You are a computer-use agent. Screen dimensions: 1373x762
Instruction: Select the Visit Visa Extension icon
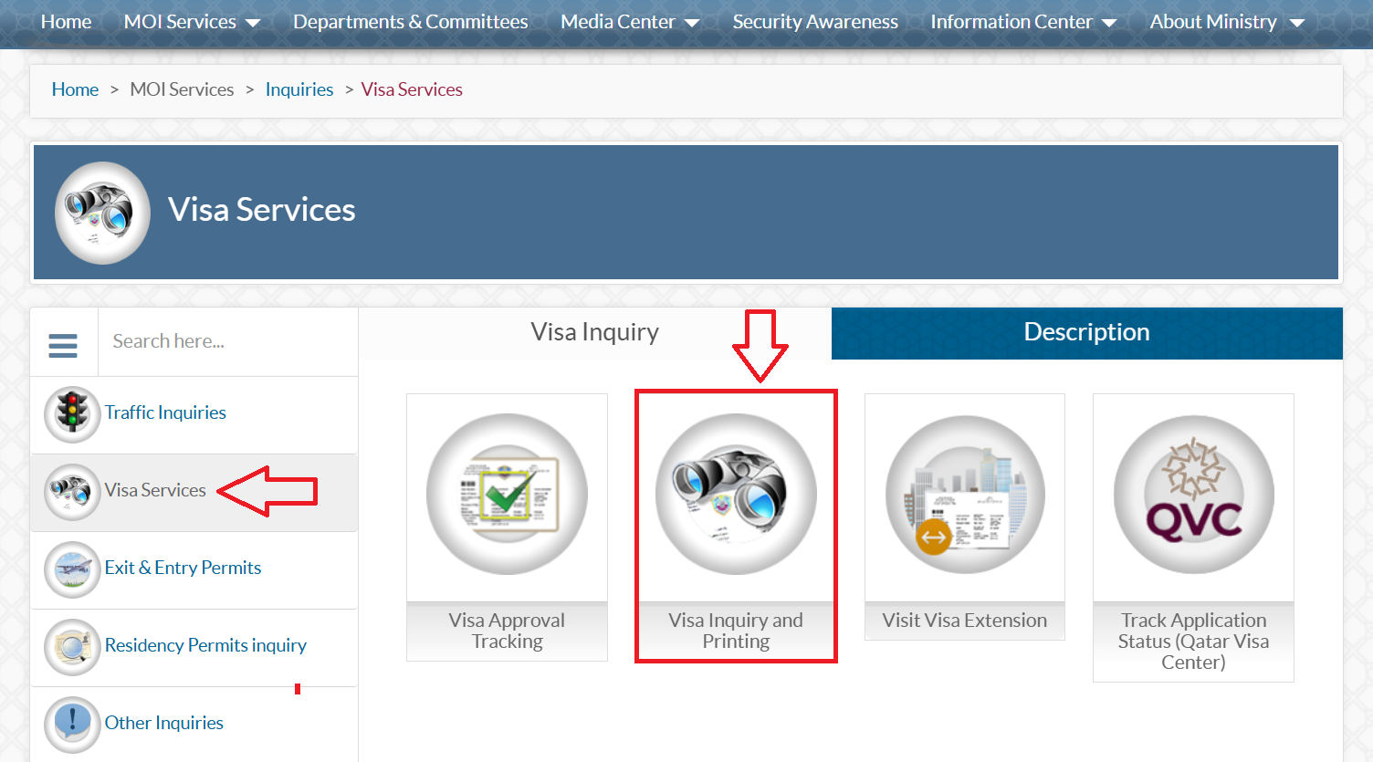pos(965,494)
